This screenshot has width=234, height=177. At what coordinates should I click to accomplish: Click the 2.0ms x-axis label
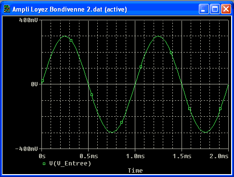point(219,156)
